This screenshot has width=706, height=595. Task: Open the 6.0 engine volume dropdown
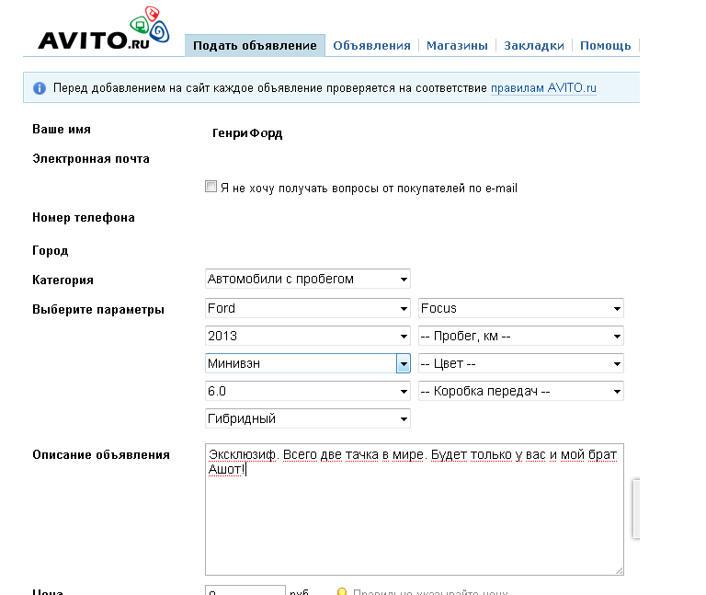308,391
